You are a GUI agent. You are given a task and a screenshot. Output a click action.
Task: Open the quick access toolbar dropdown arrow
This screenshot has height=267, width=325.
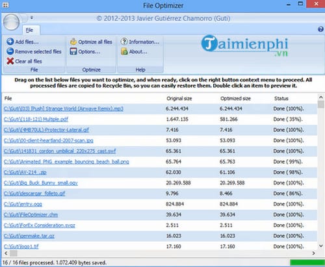click(x=32, y=18)
